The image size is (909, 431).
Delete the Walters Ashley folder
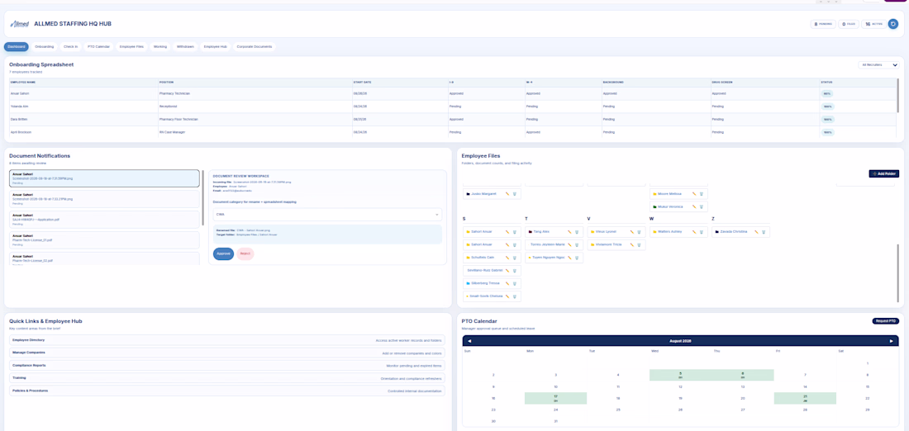pos(701,232)
